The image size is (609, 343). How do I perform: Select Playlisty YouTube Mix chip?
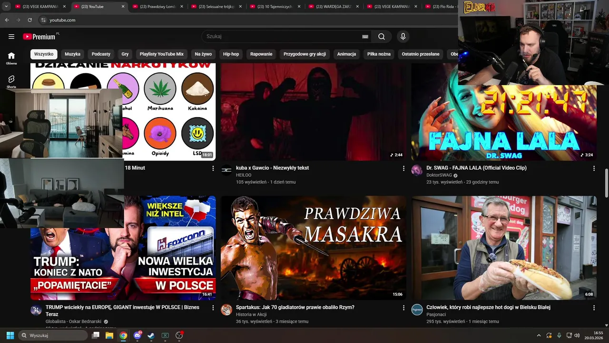[x=161, y=54]
